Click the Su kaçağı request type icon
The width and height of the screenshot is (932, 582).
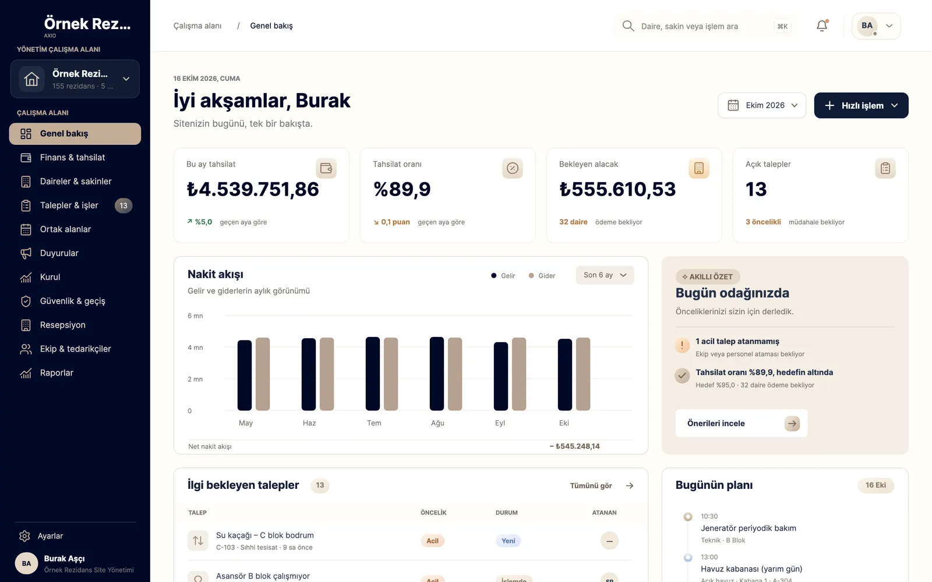(198, 541)
